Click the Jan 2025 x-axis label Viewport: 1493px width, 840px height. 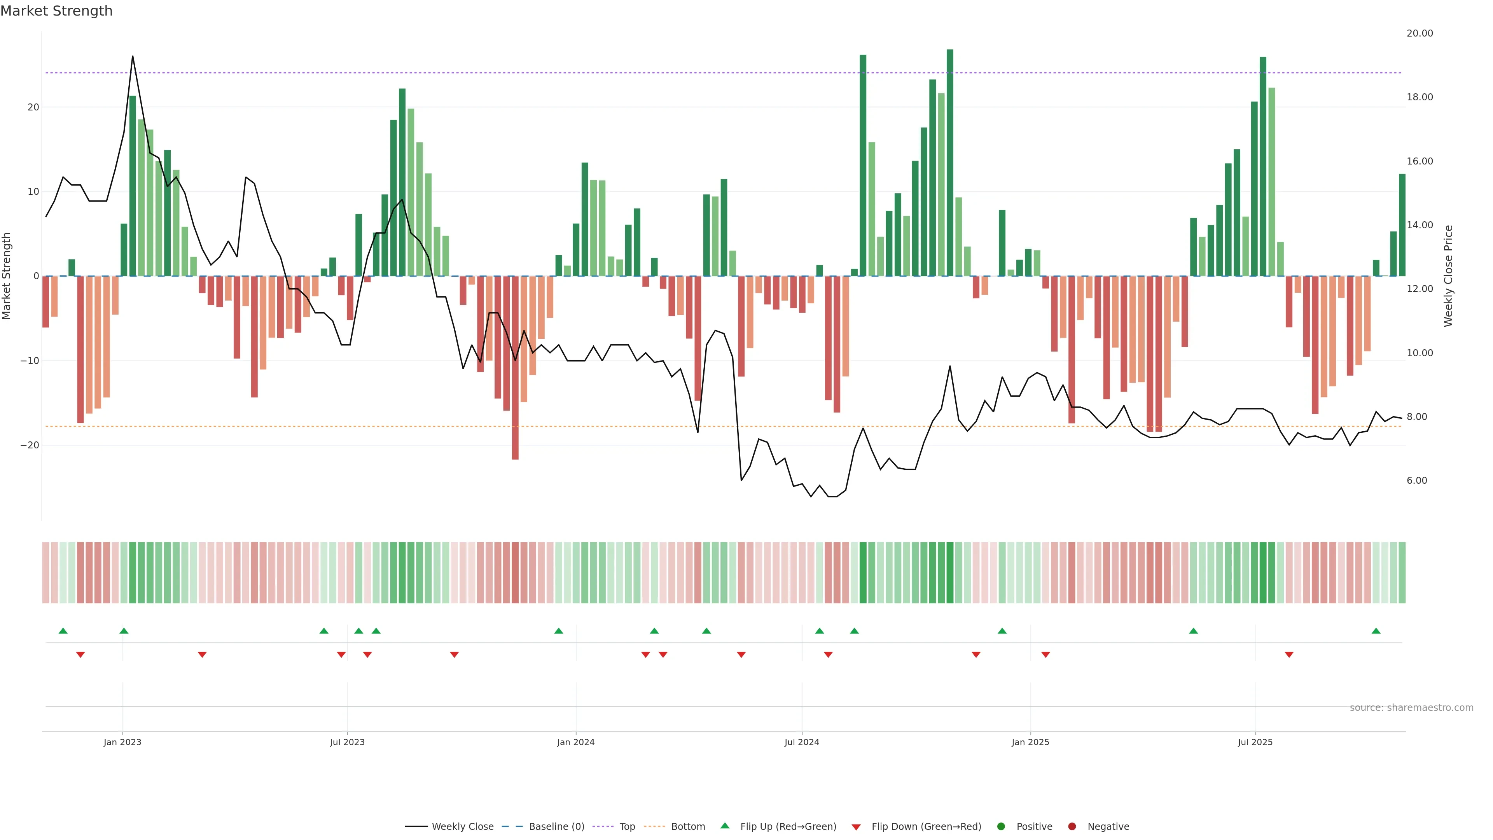1030,742
